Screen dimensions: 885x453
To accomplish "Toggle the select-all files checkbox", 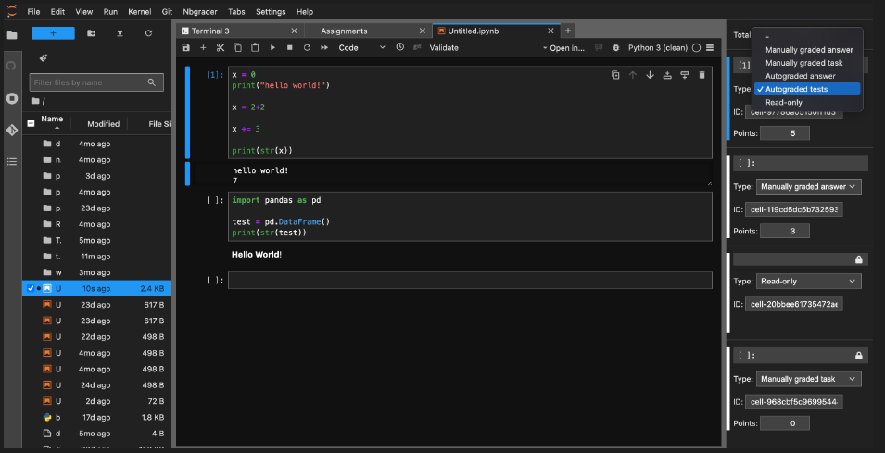I will point(31,122).
